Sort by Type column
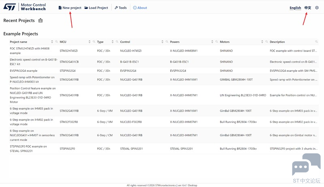Screen dimensions: 324x187 (x=113, y=42)
